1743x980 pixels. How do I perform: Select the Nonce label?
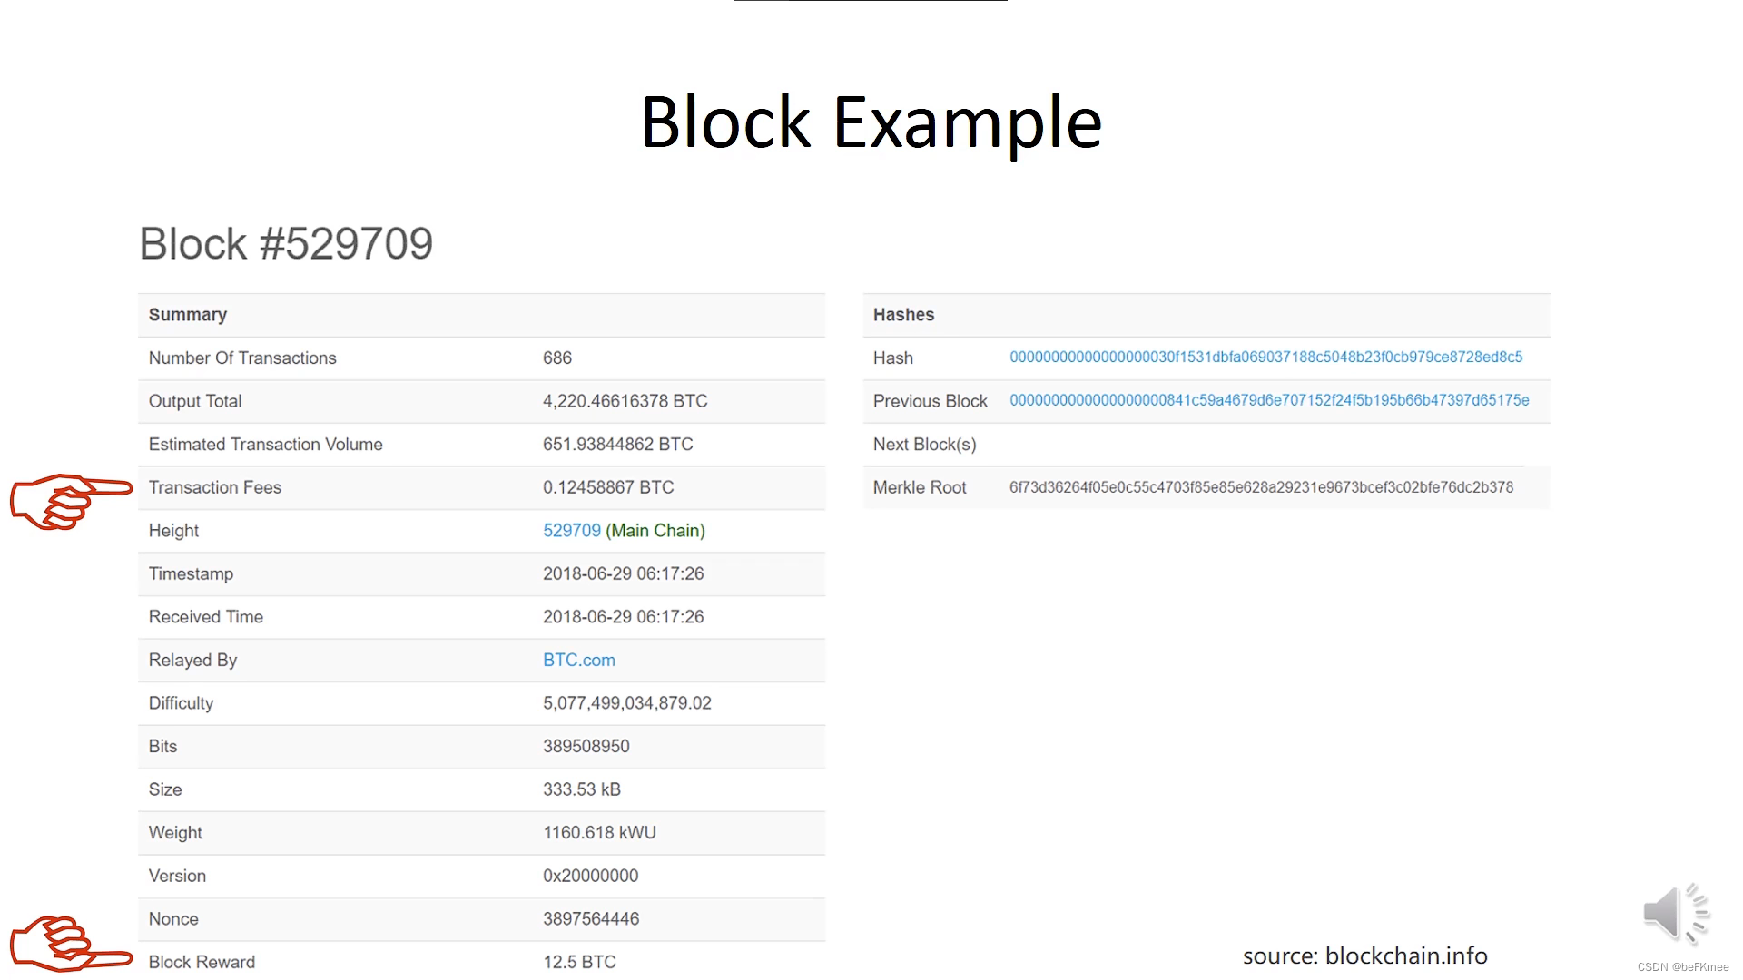click(x=173, y=918)
